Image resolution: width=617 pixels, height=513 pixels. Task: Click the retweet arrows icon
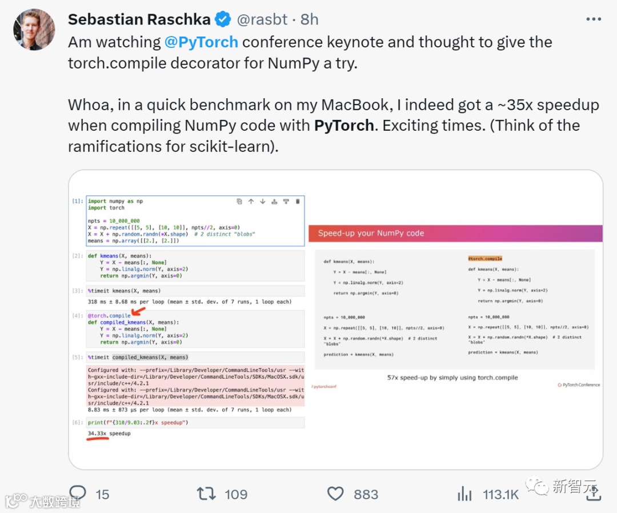pyautogui.click(x=207, y=494)
